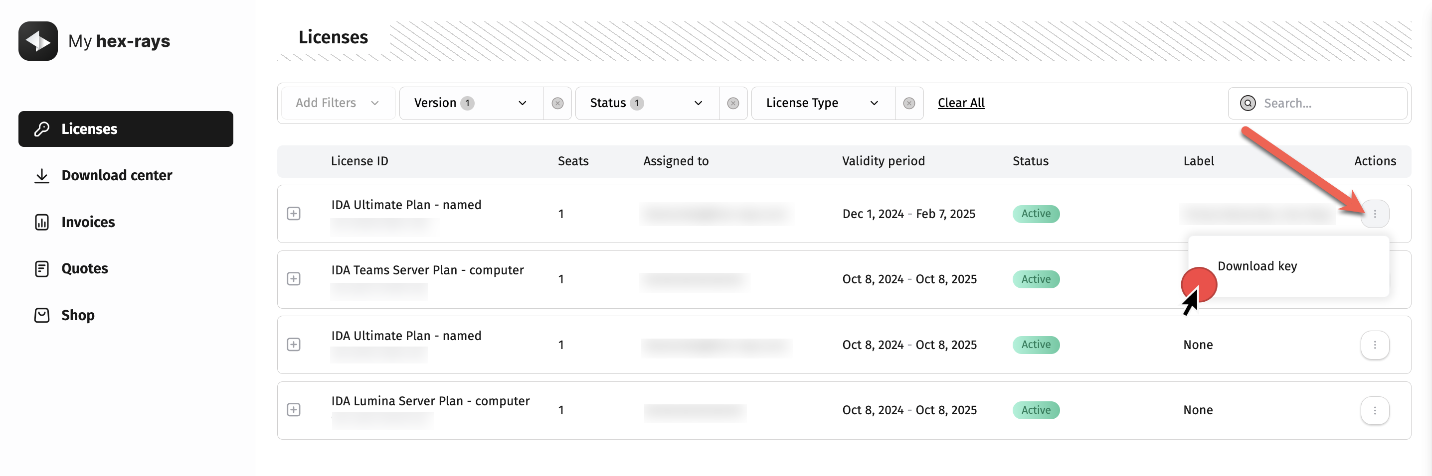Expand the Version filter dropdown
Screen dimensions: 1432x476
[x=470, y=103]
